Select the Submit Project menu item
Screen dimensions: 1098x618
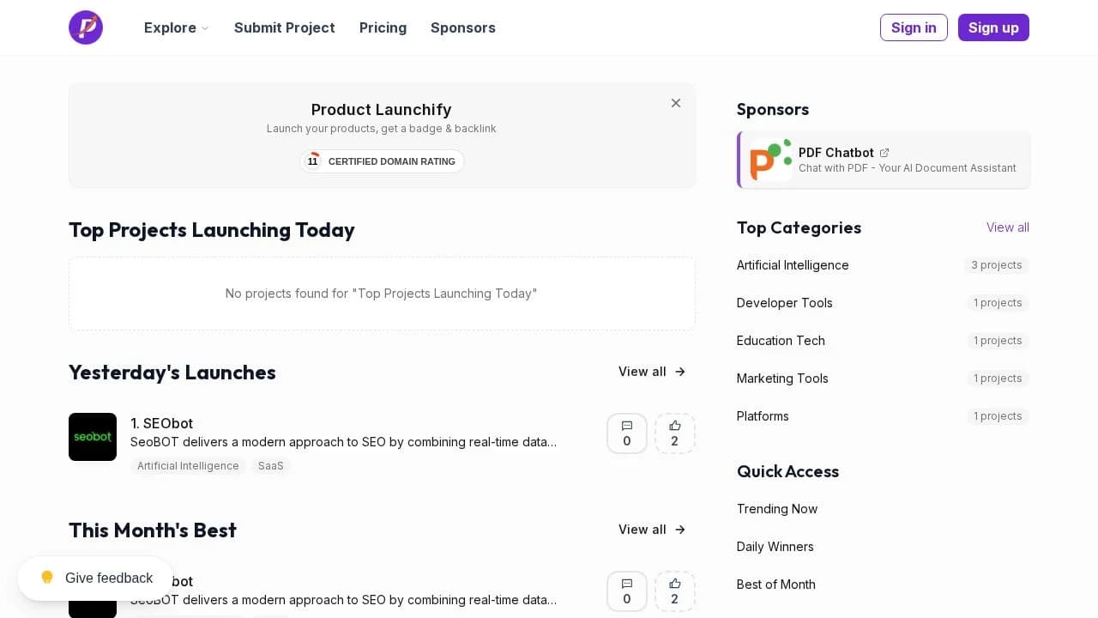(284, 27)
